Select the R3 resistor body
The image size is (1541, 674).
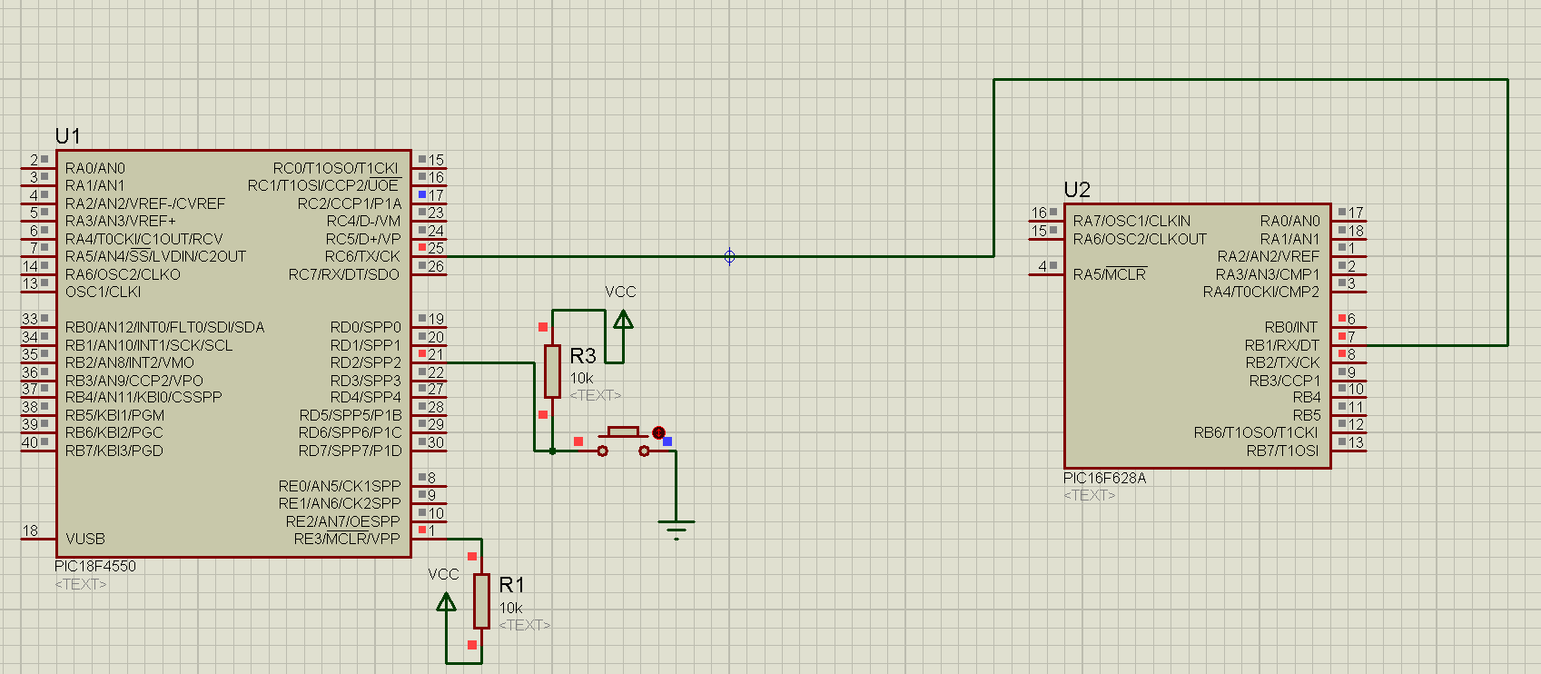[552, 372]
